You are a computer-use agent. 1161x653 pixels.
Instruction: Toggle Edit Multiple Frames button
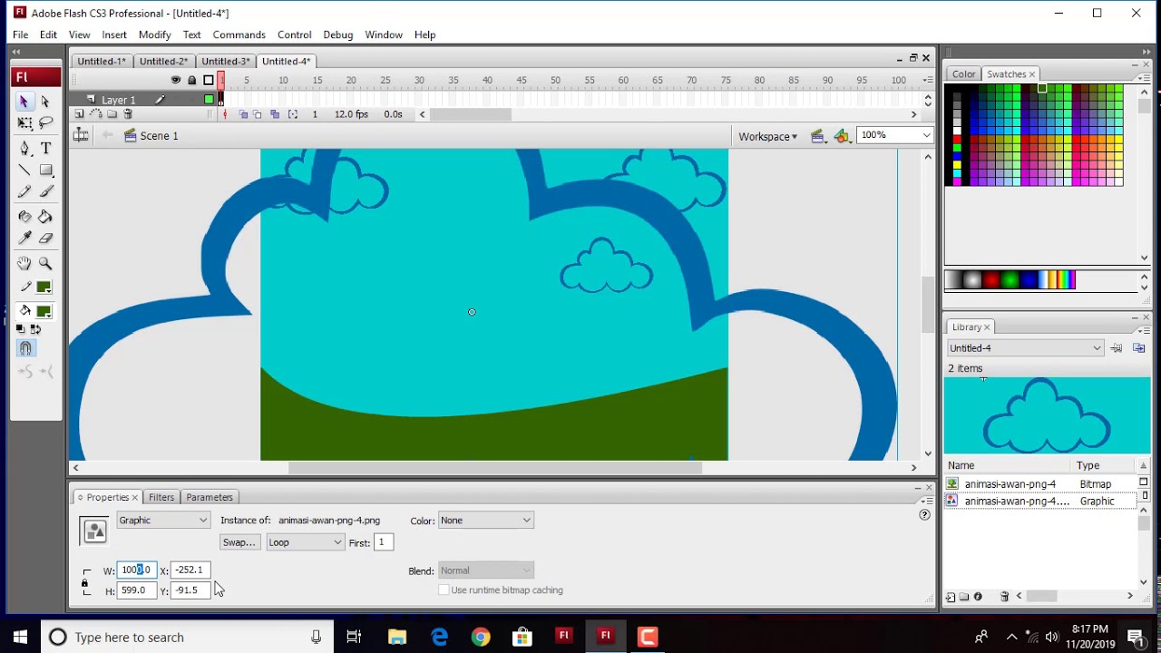[x=275, y=114]
